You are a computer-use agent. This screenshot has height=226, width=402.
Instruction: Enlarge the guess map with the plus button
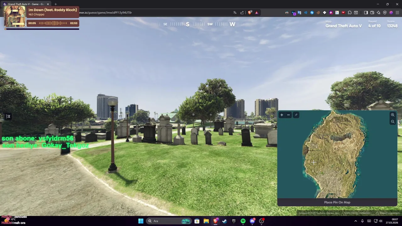point(282,115)
